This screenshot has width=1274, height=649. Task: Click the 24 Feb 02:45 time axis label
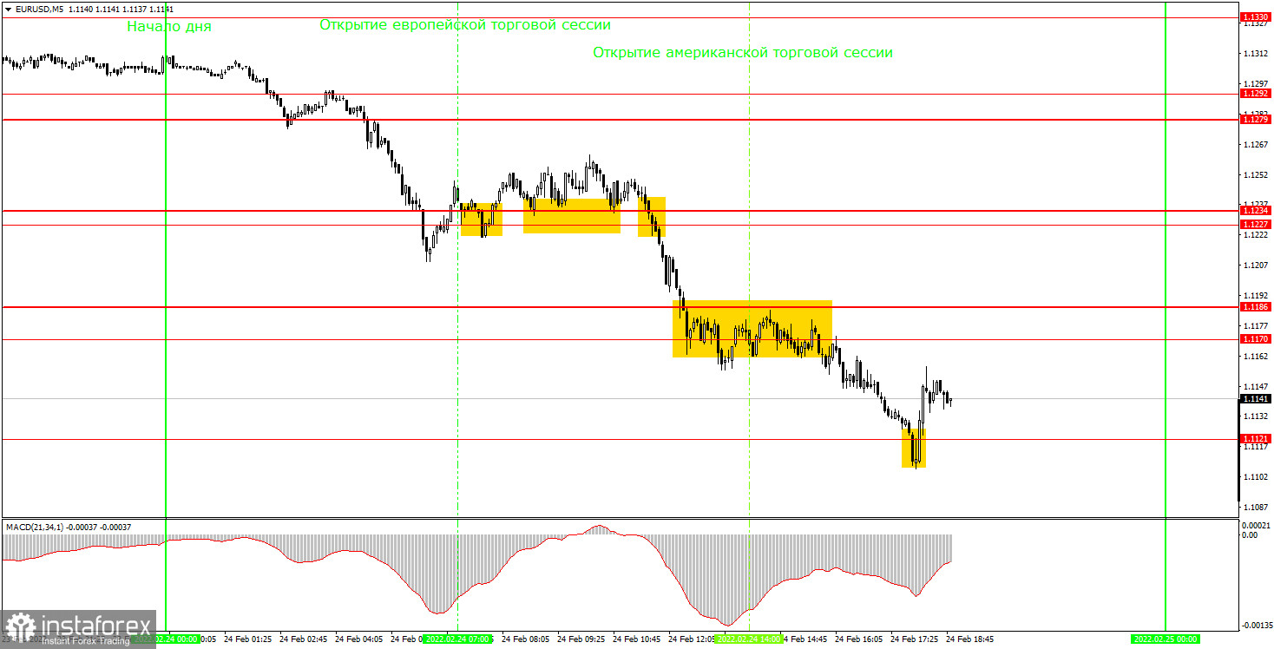coord(303,639)
